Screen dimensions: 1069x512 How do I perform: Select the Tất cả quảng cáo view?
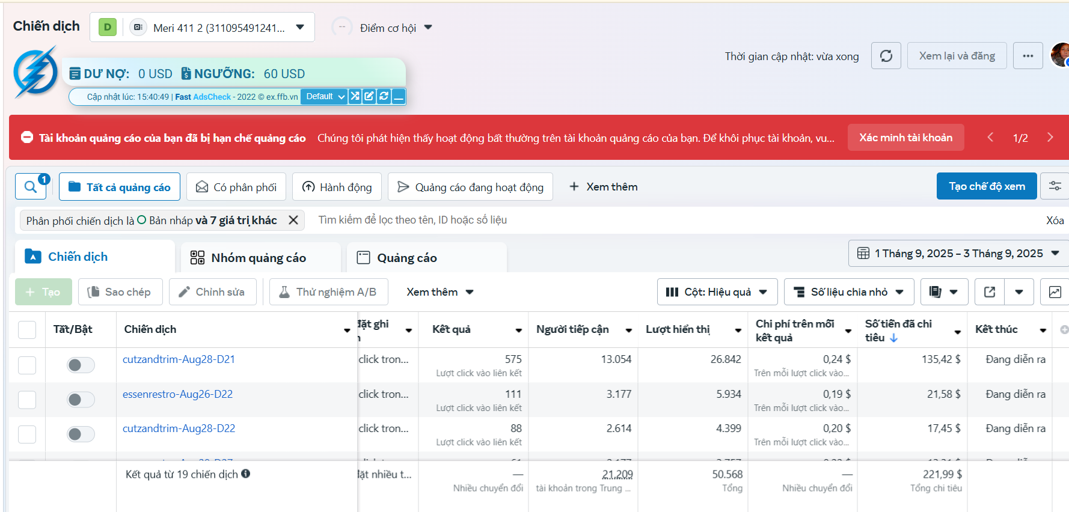(x=120, y=187)
